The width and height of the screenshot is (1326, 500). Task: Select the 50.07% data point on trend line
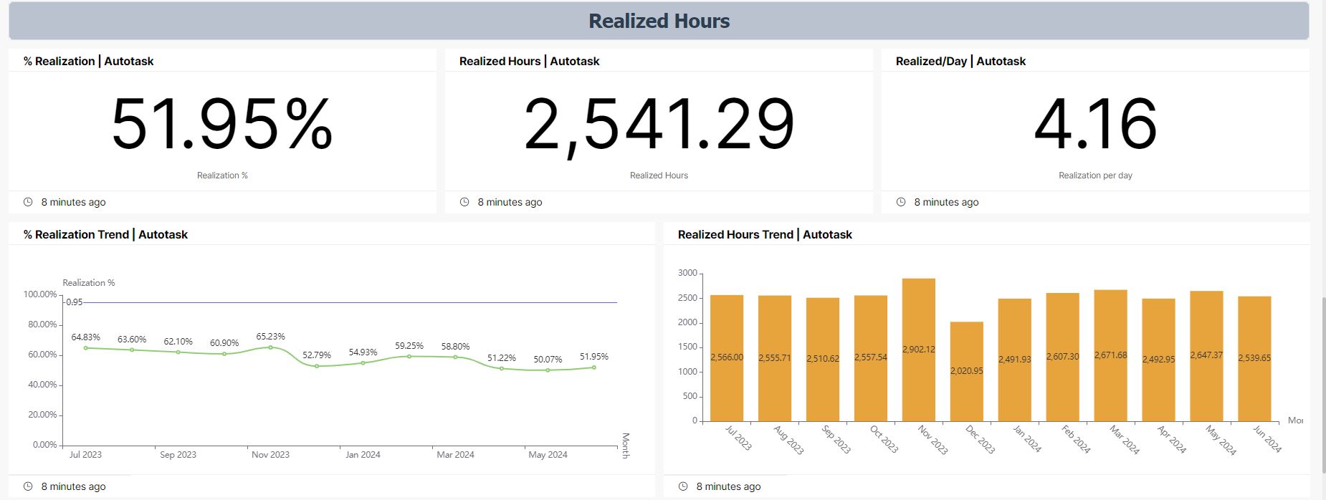(x=548, y=370)
